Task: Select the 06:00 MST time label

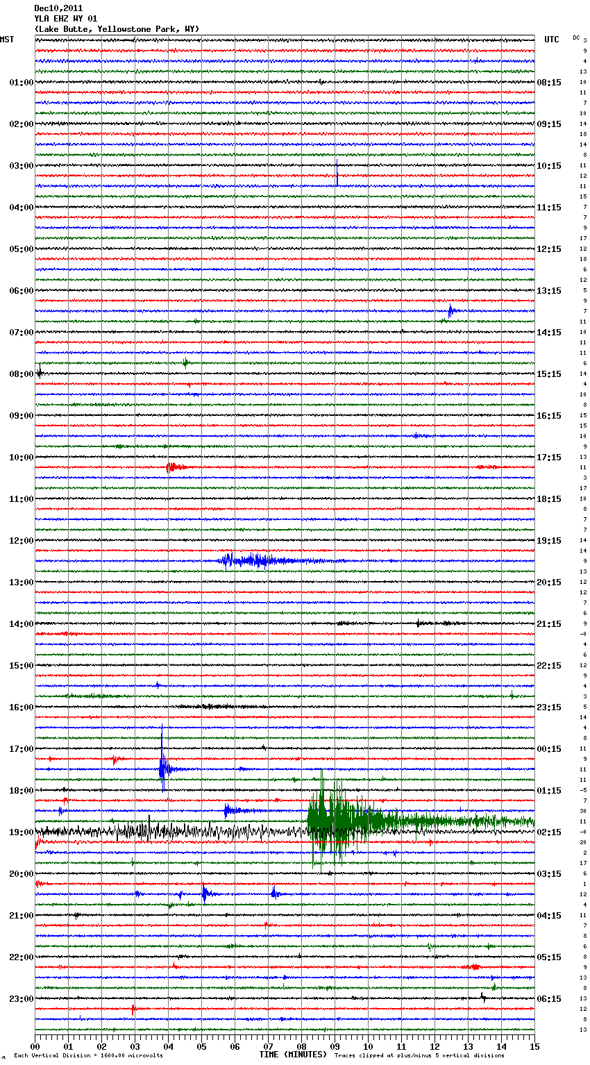Action: (22, 291)
